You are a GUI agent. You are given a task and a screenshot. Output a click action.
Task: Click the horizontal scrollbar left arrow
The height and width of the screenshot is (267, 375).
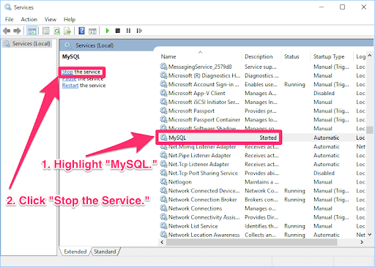tap(162, 242)
